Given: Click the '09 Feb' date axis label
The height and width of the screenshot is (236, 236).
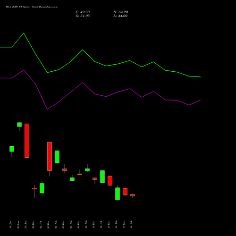Looking at the screenshot, I should click(78, 225).
